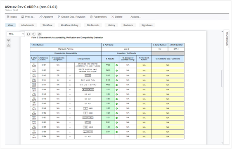
Task: Delete this document
Action: 117,17
